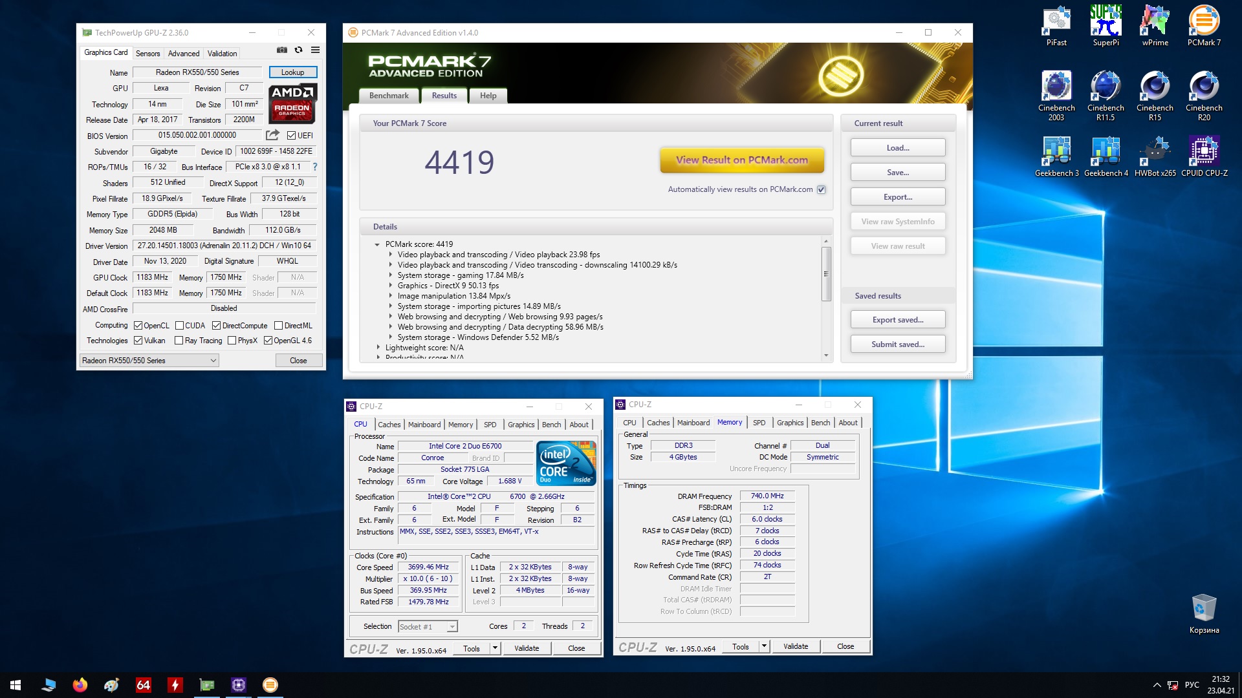
Task: Click the BIOS export share icon in GPU-Z
Action: click(272, 135)
